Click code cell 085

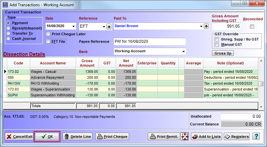(19, 77)
